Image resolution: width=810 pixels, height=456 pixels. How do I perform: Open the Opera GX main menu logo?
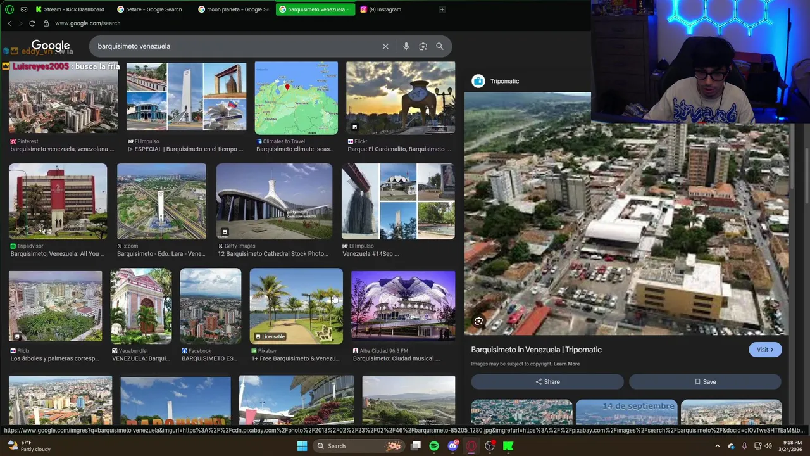click(9, 9)
